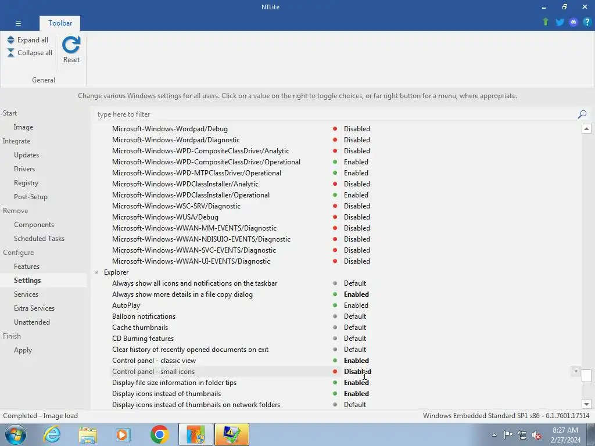Collapse the Explorer tree group
Screen dimensions: 595x446
point(96,272)
